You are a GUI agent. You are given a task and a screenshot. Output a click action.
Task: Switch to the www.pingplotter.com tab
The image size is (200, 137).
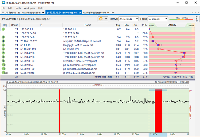(x=94, y=13)
